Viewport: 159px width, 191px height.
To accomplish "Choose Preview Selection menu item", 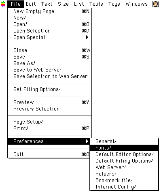I will coord(50,109).
